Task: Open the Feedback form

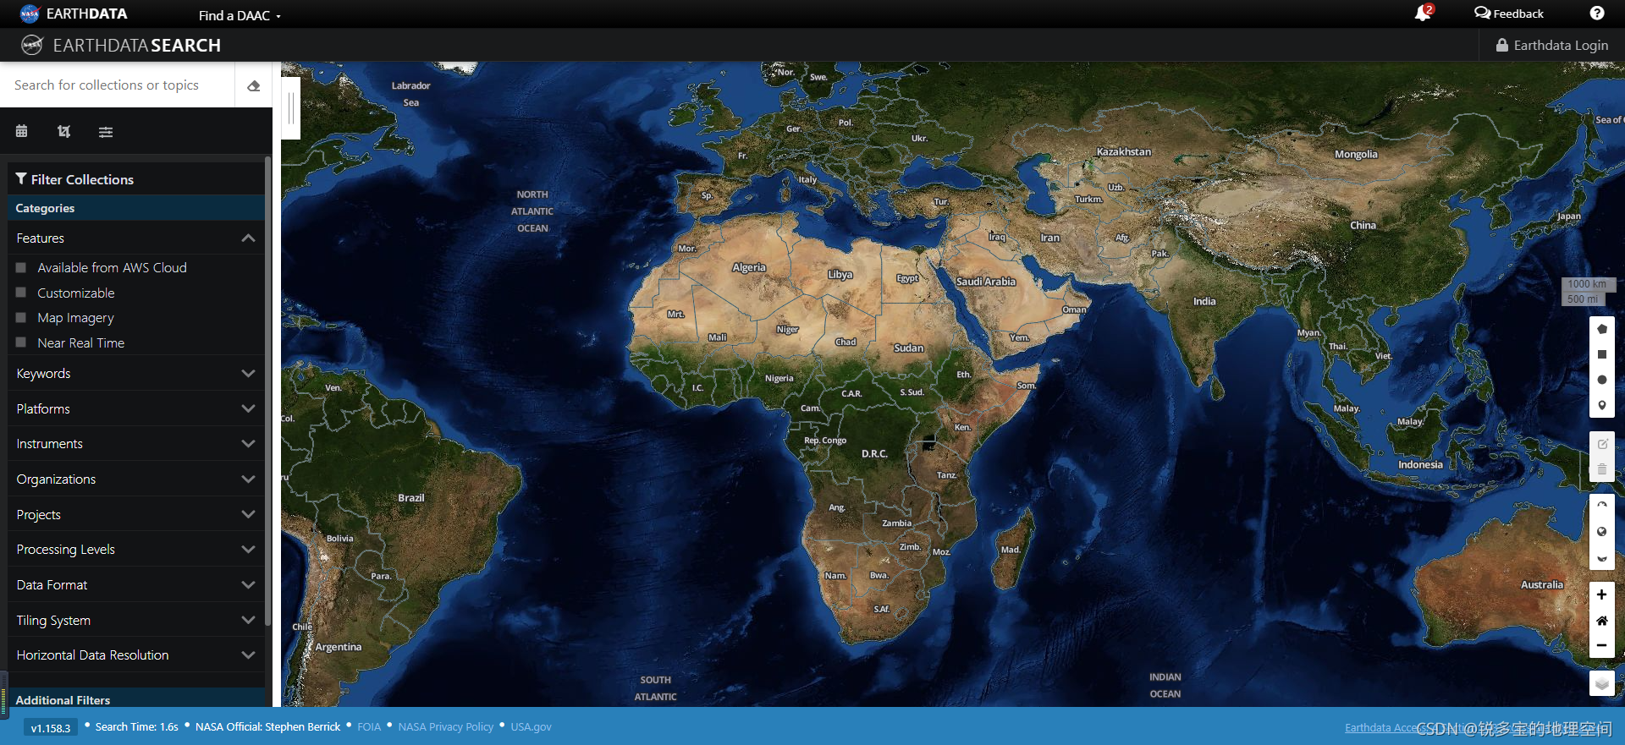Action: point(1508,14)
